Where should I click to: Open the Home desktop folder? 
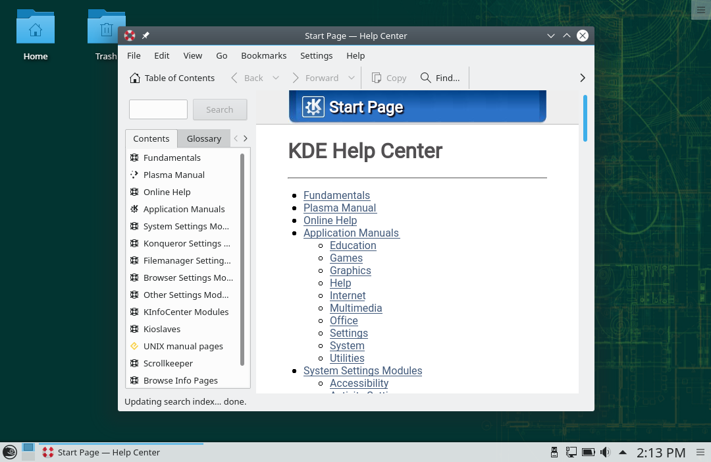36,36
